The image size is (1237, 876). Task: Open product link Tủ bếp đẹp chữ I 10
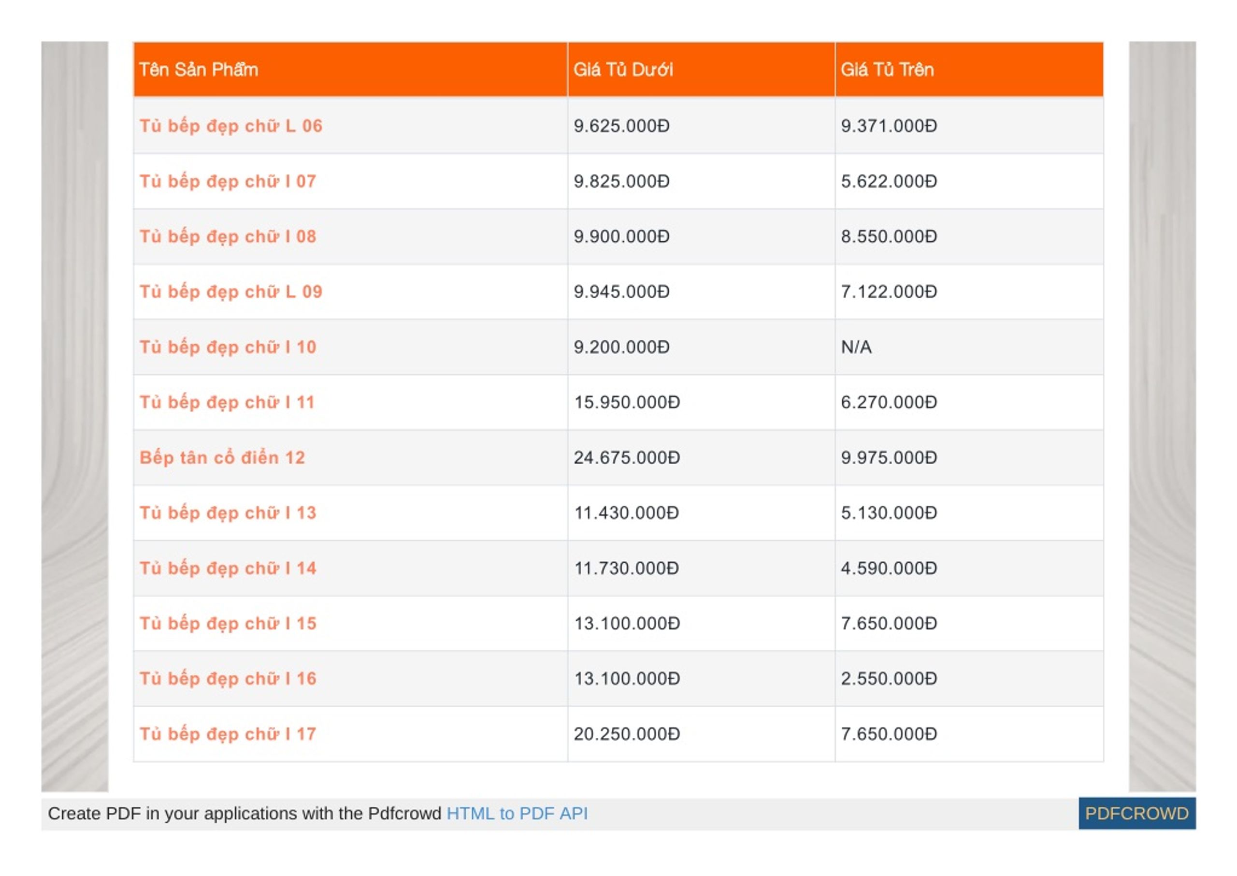228,348
